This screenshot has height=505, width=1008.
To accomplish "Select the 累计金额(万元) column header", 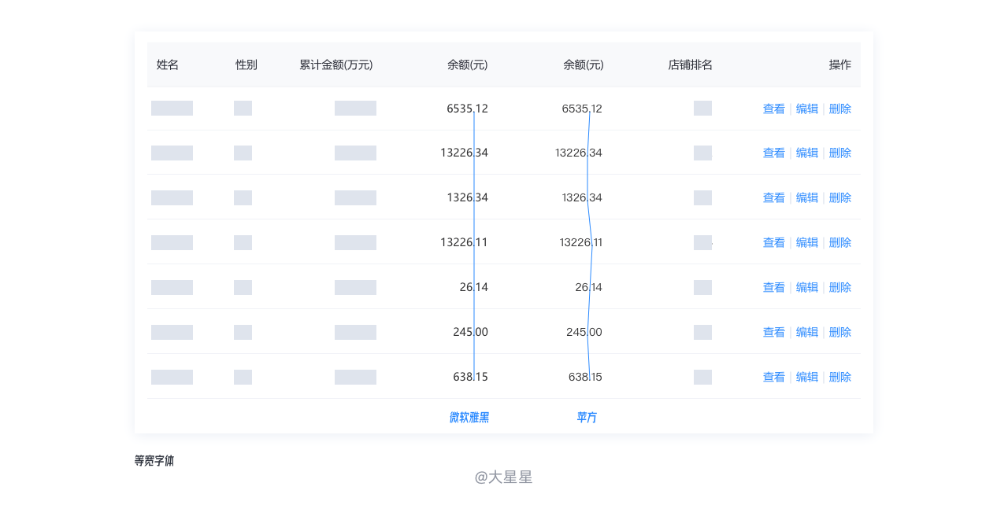I will coord(336,65).
